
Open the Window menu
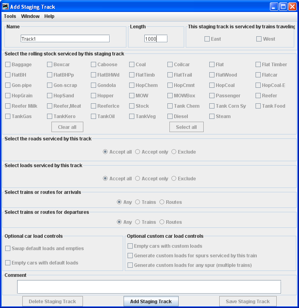pos(30,16)
